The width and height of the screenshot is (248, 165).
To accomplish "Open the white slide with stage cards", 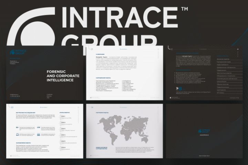I will tap(44, 131).
